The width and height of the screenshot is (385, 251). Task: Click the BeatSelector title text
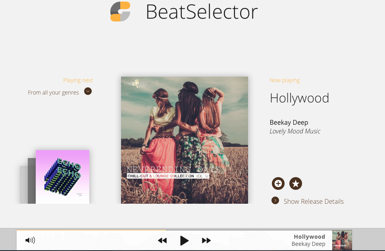pos(202,12)
